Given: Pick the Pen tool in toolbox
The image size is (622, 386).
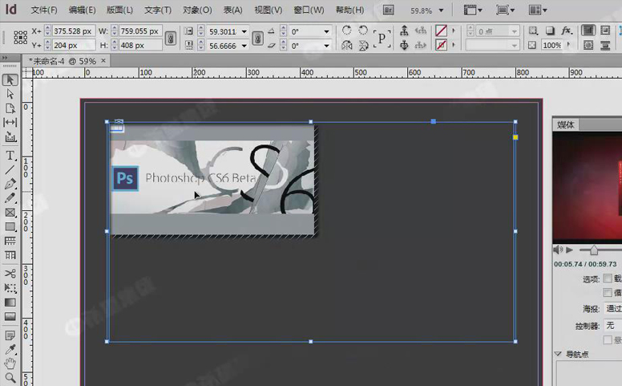Looking at the screenshot, I should click(10, 184).
